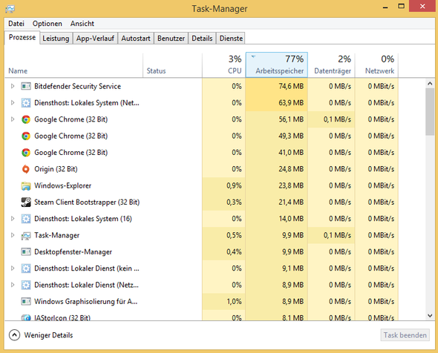Switch to the Autostart tab
Viewport: 438px width, 353px height.
[136, 39]
